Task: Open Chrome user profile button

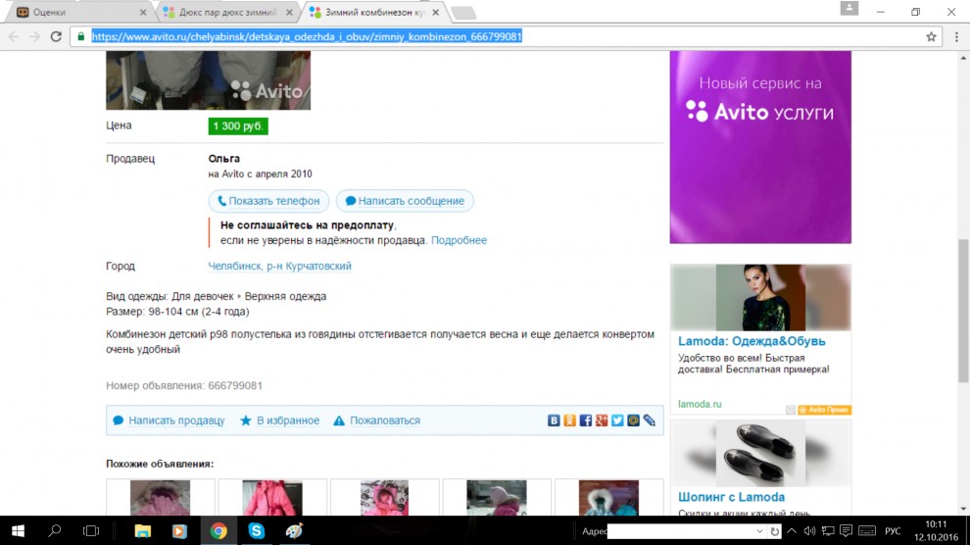Action: [x=849, y=8]
